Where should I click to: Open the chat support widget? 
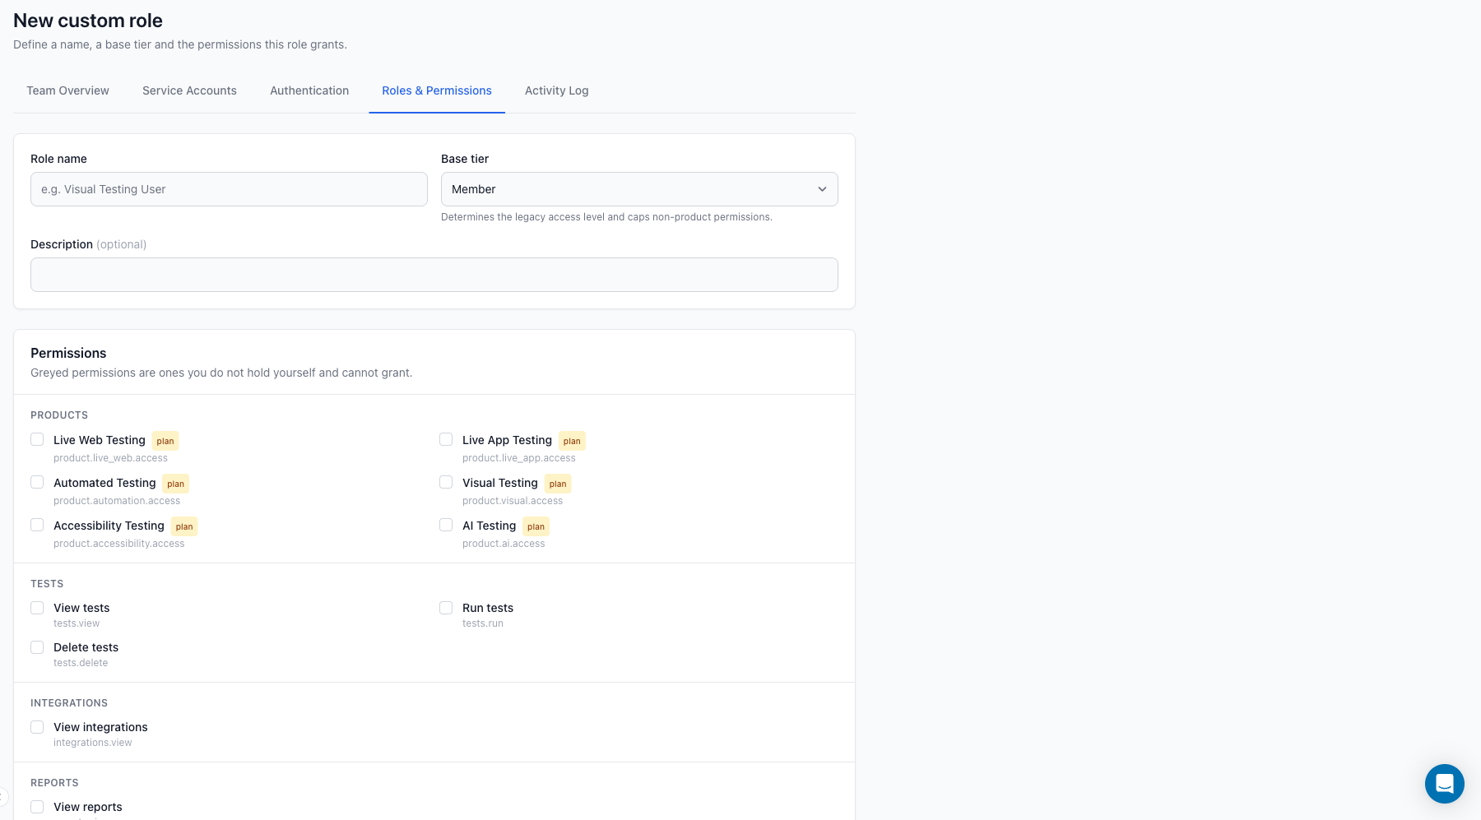coord(1444,784)
